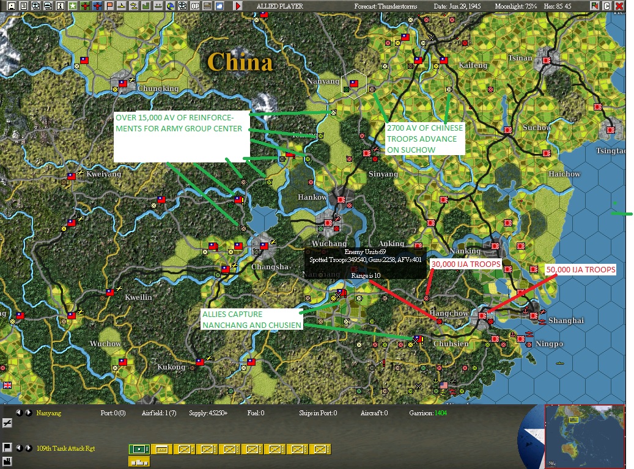Click the red play end-turn arrow
This screenshot has height=469, width=634.
pyautogui.click(x=238, y=5)
